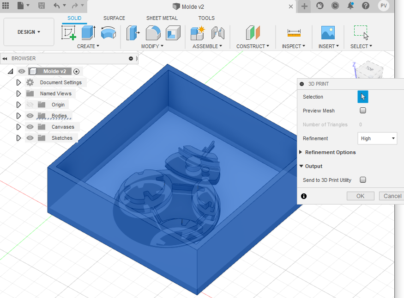Select the Shell tool
The width and height of the screenshot is (404, 298).
pyautogui.click(x=173, y=32)
